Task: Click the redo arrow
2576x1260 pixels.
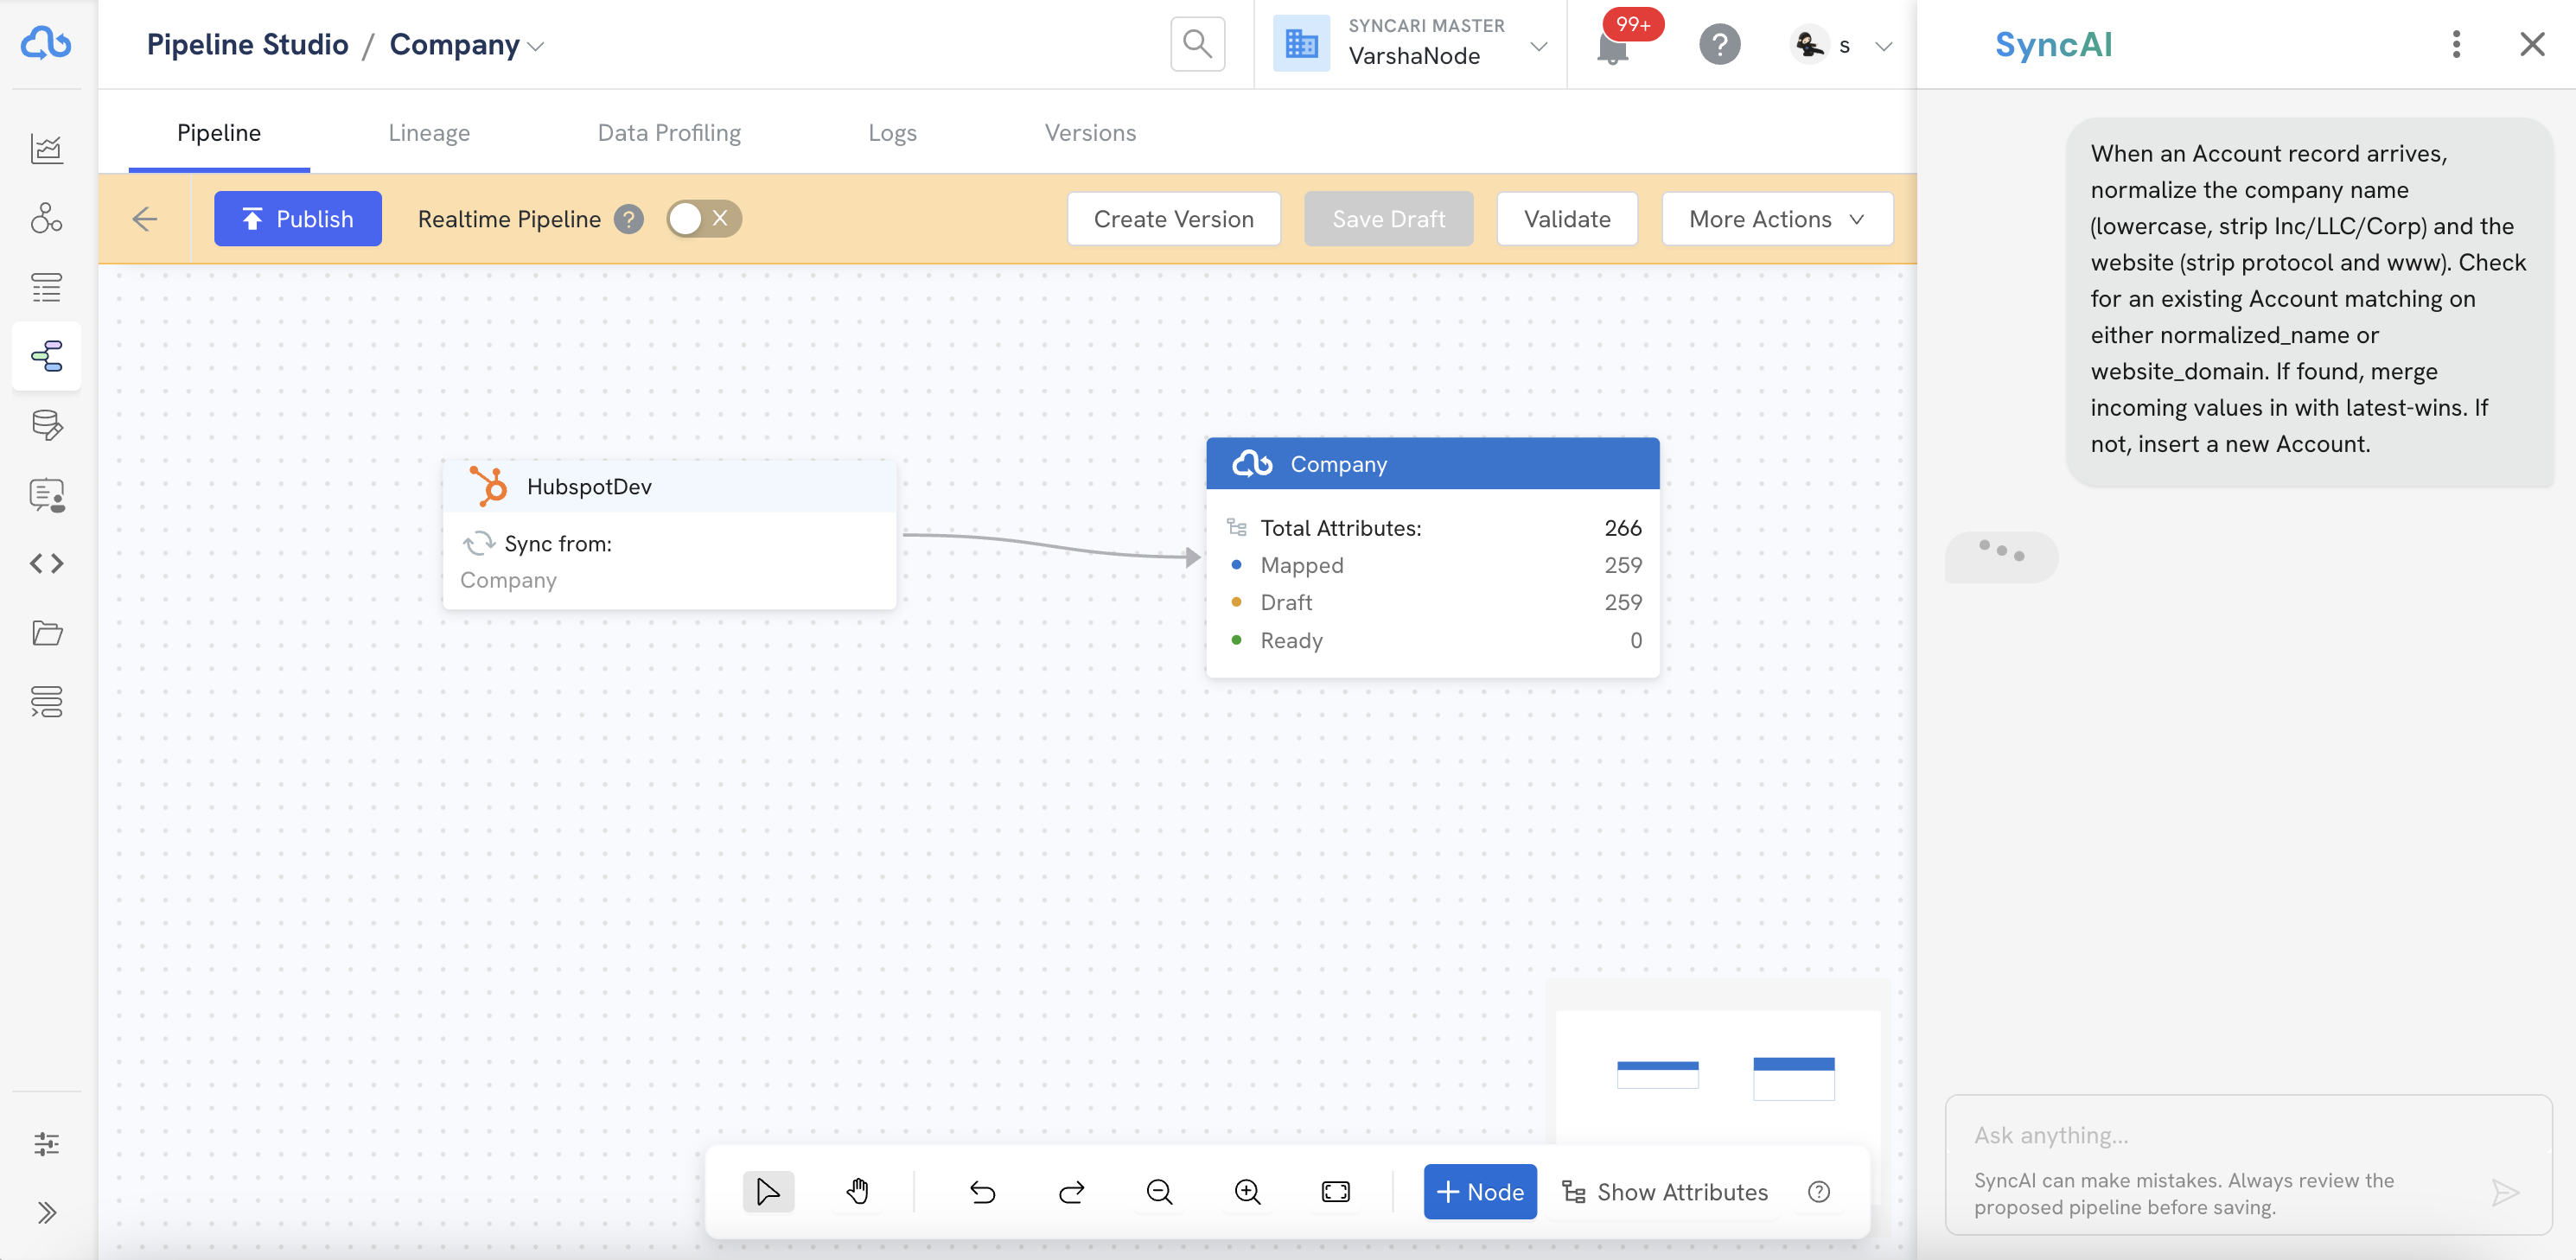Action: coord(1071,1192)
